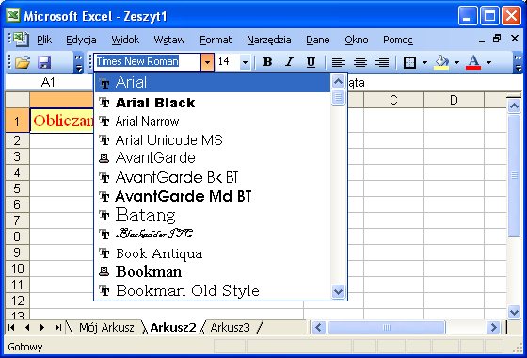
Task: Open the Wstaw menu
Action: pyautogui.click(x=169, y=40)
